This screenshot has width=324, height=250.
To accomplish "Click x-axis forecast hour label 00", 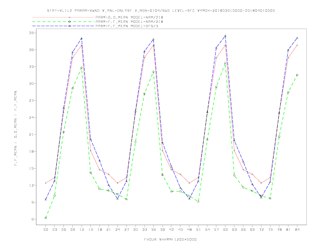I will [46, 230].
